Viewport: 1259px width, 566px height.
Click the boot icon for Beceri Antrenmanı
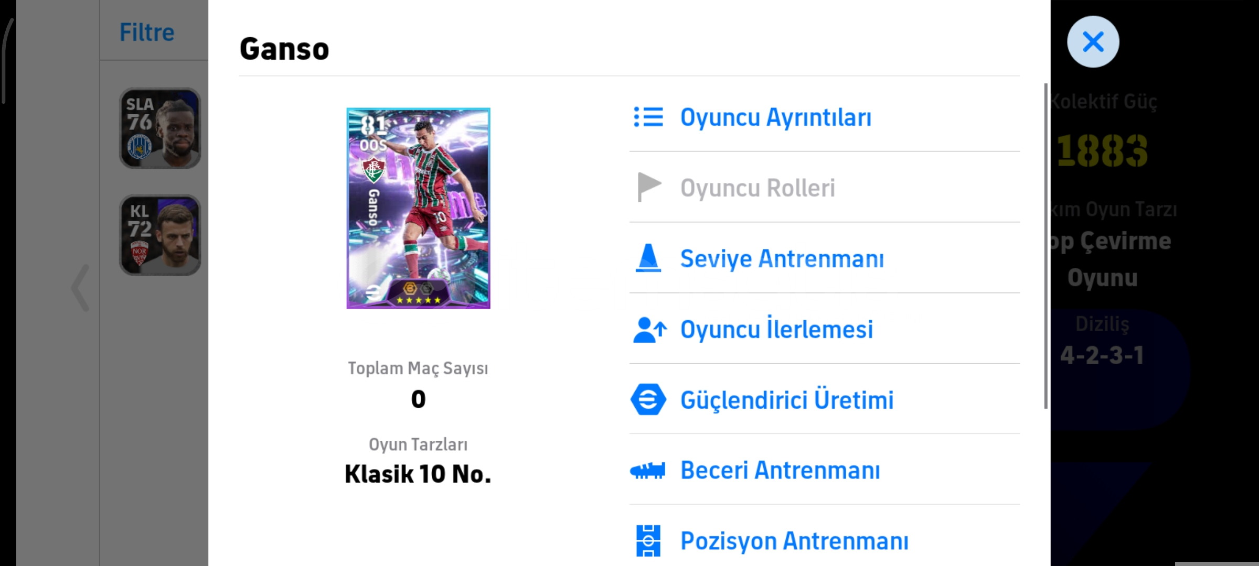(648, 470)
